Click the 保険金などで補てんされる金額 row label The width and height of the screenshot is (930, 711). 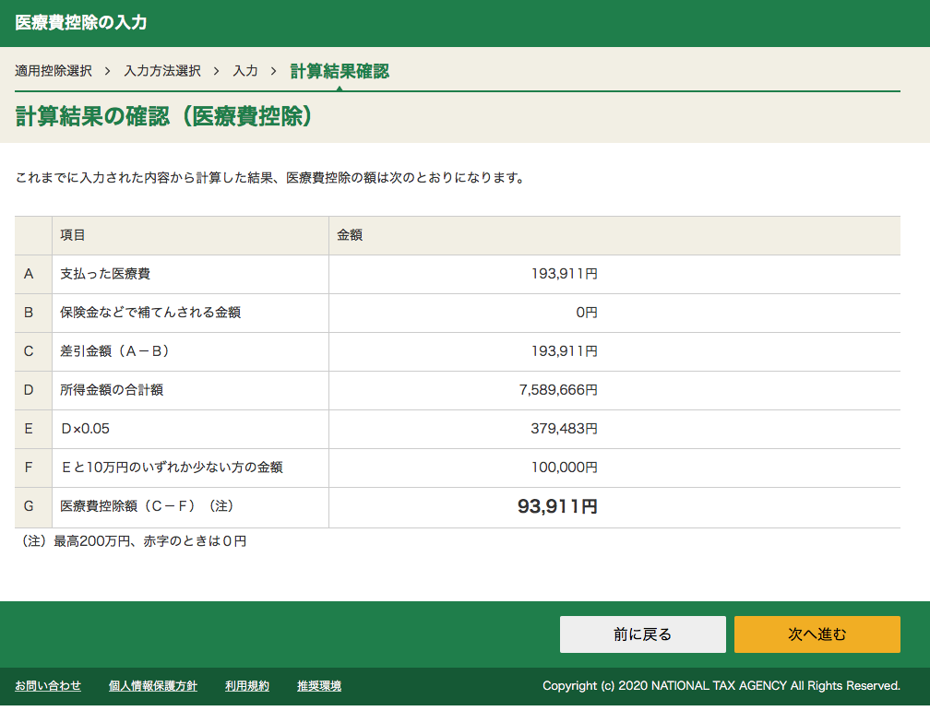pos(150,313)
